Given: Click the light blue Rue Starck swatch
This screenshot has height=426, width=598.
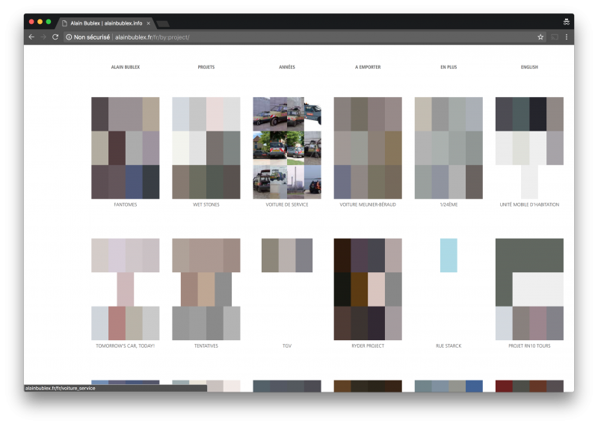Looking at the screenshot, I should [x=449, y=255].
